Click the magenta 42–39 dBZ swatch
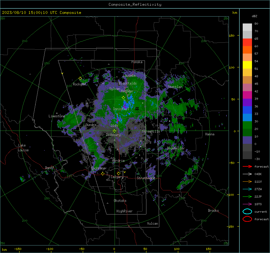This screenshot has width=270, height=253. (247, 95)
